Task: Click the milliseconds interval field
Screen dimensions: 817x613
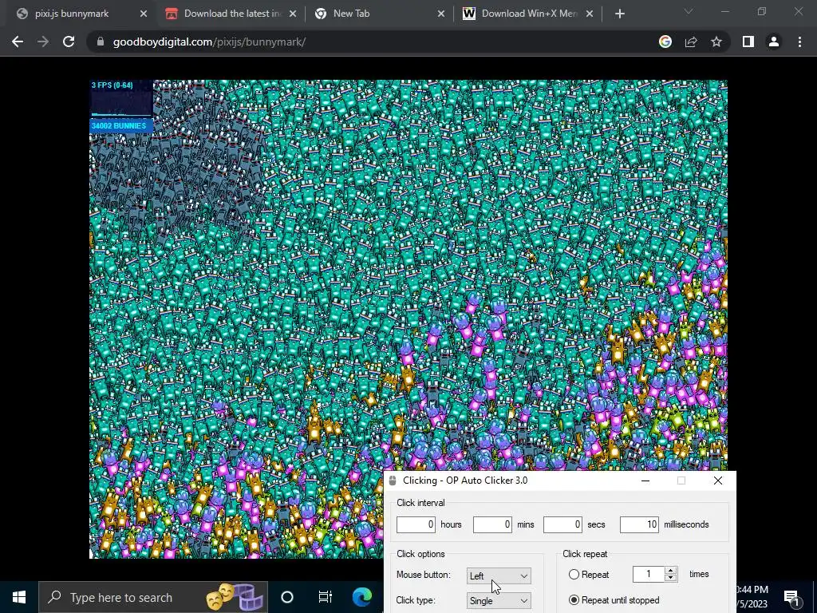Action: tap(639, 524)
